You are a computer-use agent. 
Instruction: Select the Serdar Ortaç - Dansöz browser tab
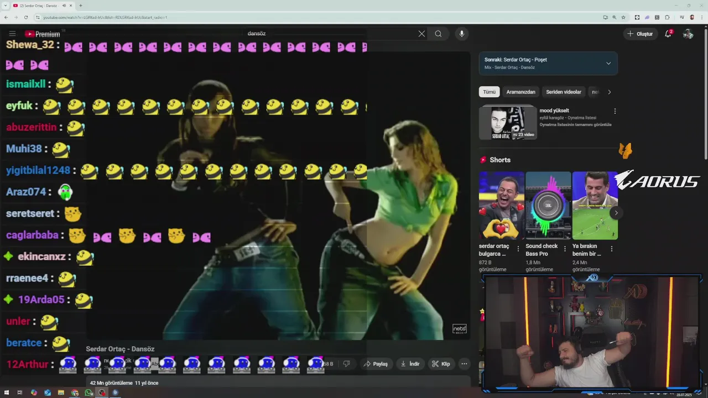(43, 6)
